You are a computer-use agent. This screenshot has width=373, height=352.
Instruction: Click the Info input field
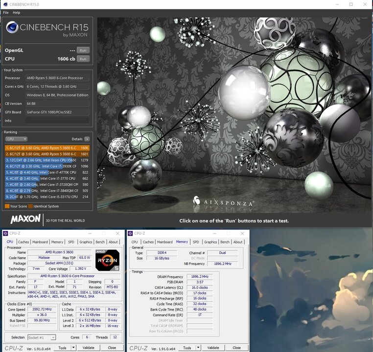pos(57,121)
